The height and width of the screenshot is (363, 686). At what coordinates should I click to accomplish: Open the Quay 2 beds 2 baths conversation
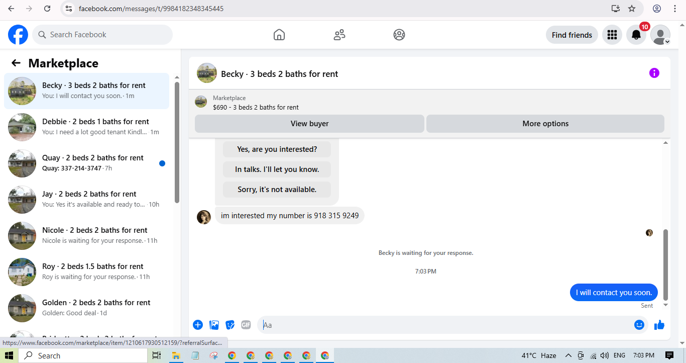(86, 163)
